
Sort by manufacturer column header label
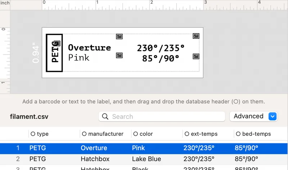(106, 134)
